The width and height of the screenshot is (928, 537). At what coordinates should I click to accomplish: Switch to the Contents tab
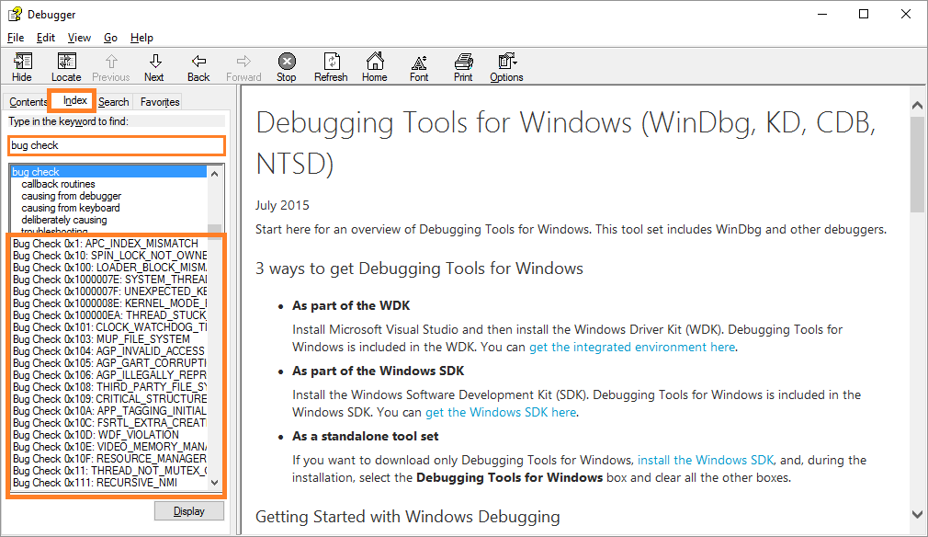point(28,102)
